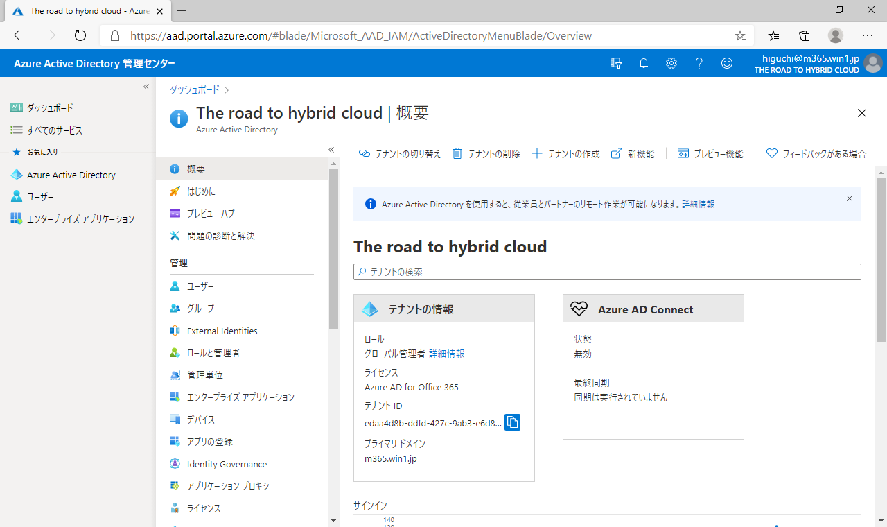Open the help question mark

[699, 63]
